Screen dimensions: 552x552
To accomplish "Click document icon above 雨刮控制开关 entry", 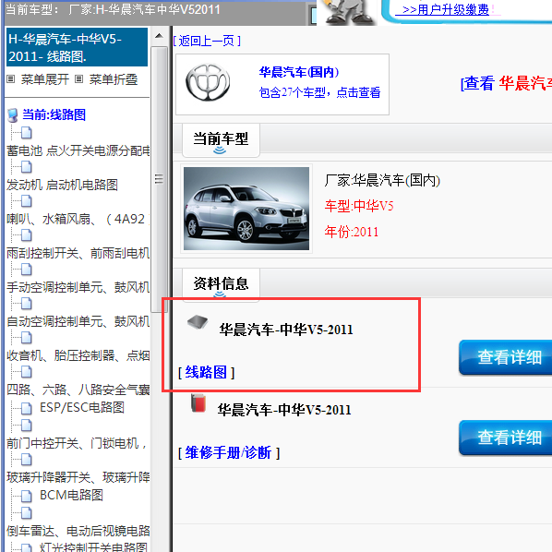I will [27, 235].
